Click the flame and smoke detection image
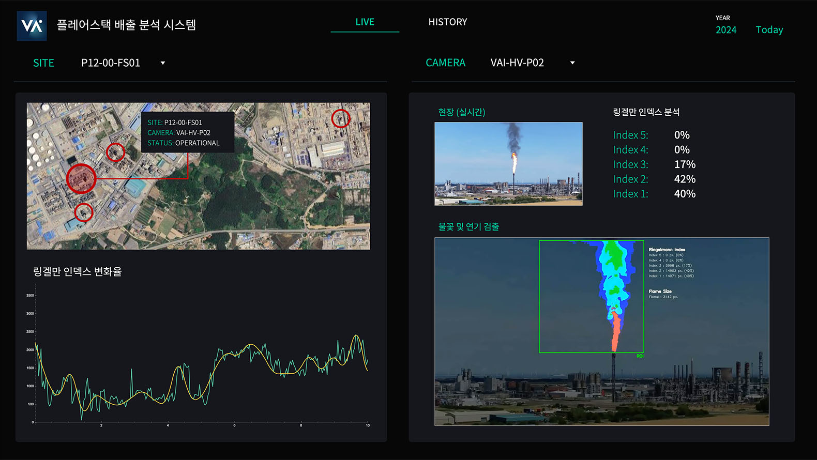The width and height of the screenshot is (817, 460). tap(602, 332)
